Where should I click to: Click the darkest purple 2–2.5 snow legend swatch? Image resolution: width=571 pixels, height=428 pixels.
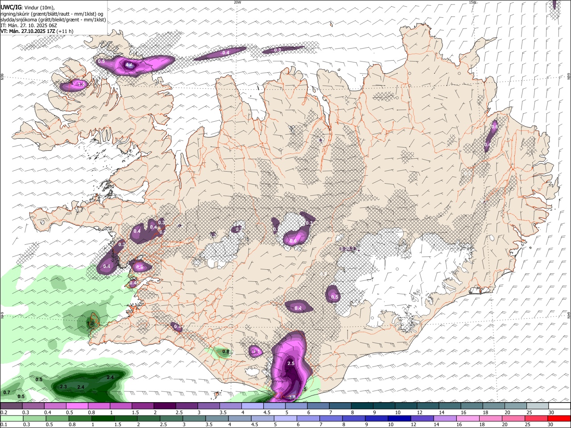point(165,406)
